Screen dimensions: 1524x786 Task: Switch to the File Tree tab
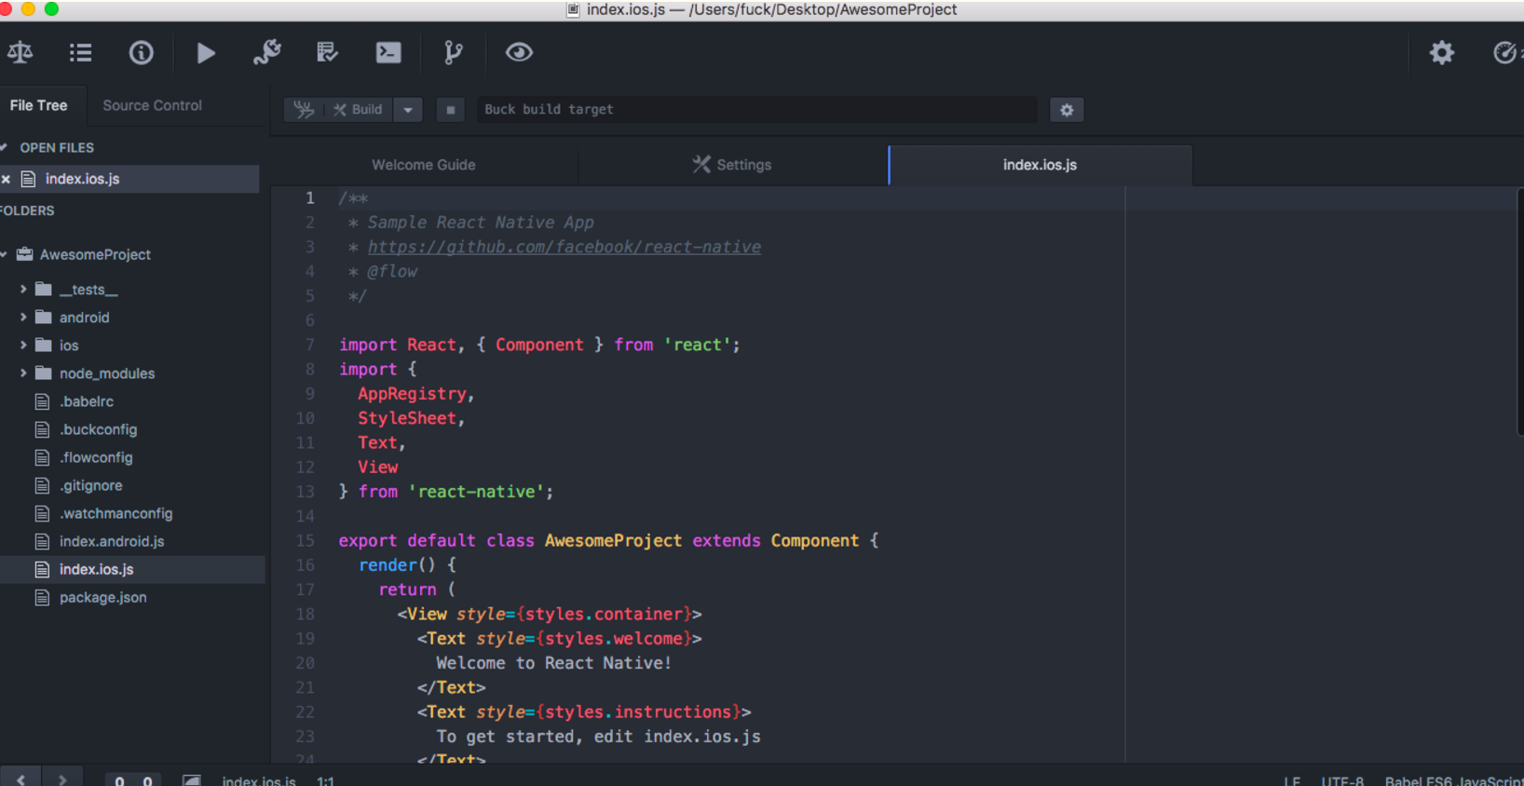tap(39, 105)
